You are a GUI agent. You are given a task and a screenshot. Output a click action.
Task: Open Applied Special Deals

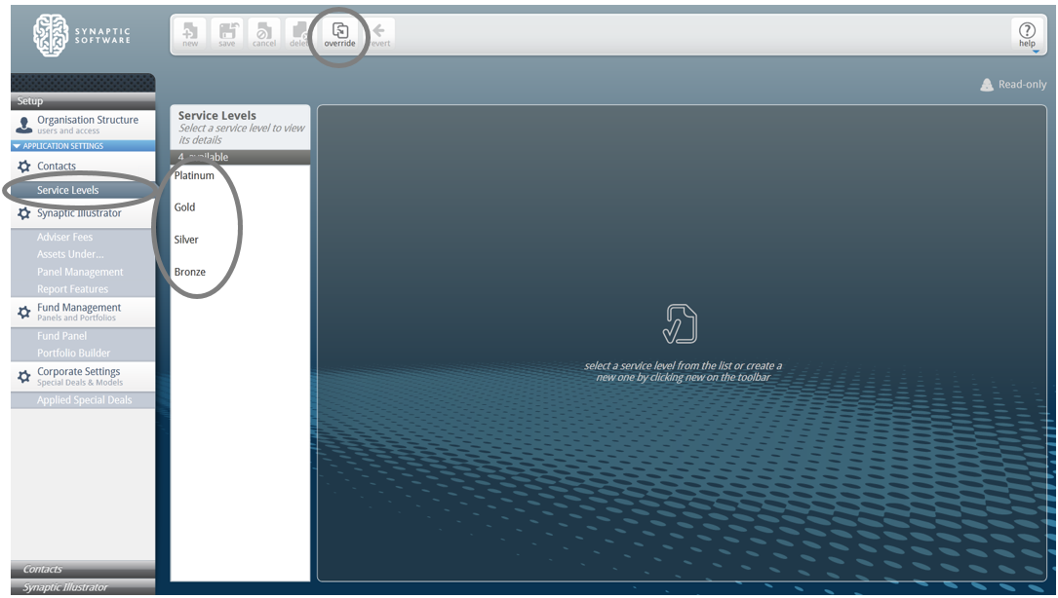[x=83, y=399]
